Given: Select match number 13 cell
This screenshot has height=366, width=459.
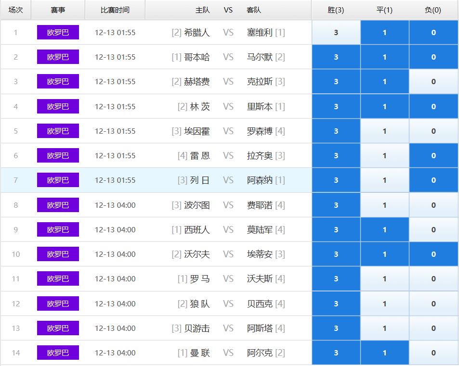Looking at the screenshot, I should click(16, 328).
